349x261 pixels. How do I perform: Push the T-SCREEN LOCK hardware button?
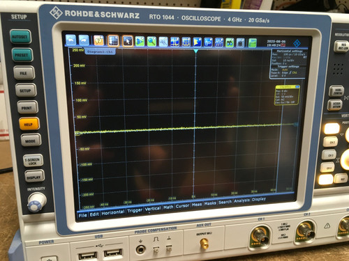[x=33, y=161]
